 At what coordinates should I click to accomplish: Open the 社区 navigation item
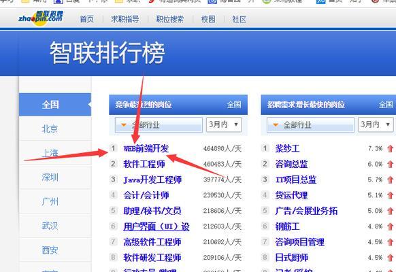pyautogui.click(x=239, y=19)
